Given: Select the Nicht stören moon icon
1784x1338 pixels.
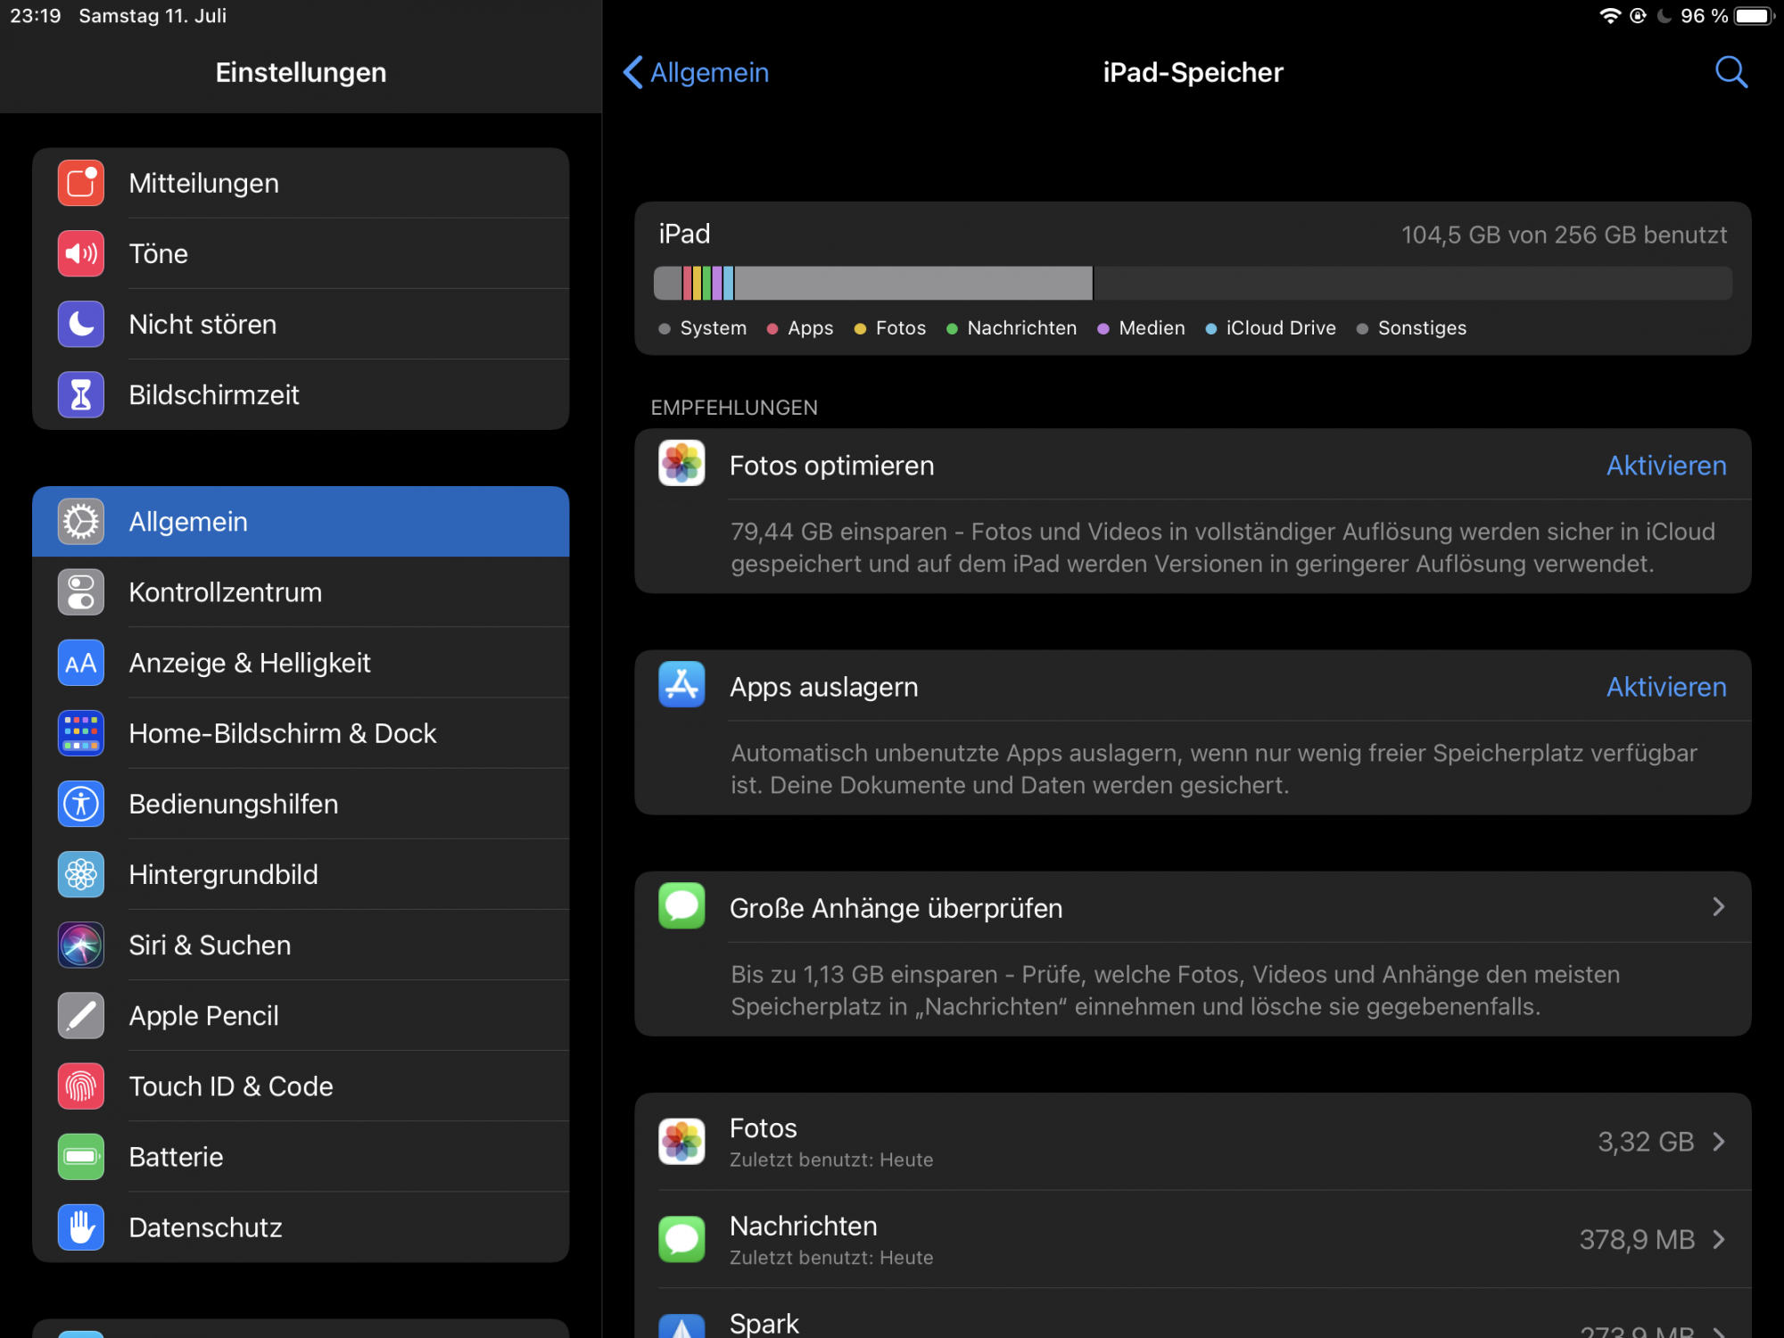Looking at the screenshot, I should click(81, 324).
